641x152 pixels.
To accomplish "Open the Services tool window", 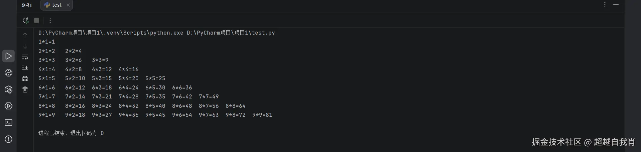I will click(x=9, y=106).
